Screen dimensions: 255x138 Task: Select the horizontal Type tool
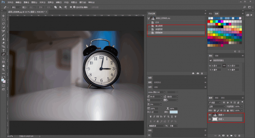(3, 50)
